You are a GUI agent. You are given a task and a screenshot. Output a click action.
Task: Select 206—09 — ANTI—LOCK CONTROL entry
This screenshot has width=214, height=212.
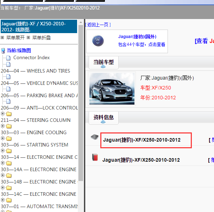tap(39, 108)
